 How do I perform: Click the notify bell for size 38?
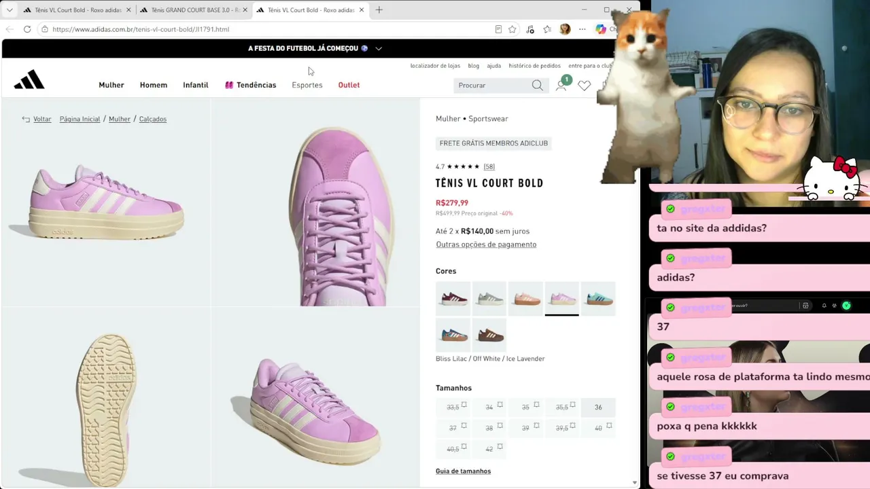pos(500,426)
